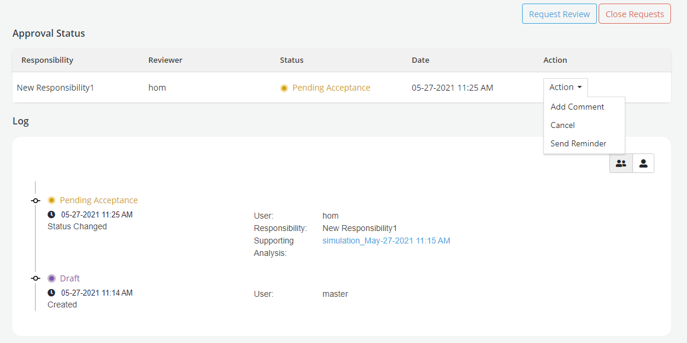Select Add Comment from the Action menu

point(577,107)
